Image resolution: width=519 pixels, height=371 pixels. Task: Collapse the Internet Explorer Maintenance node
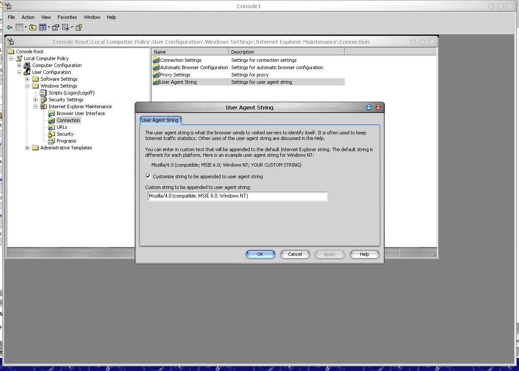[36, 106]
